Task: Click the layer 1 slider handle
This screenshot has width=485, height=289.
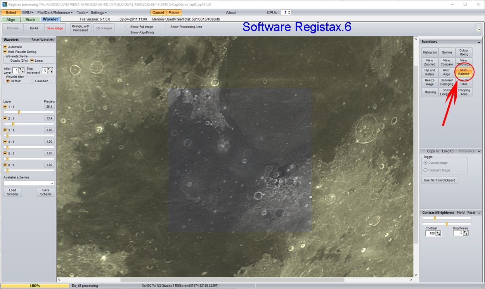Action: point(19,112)
